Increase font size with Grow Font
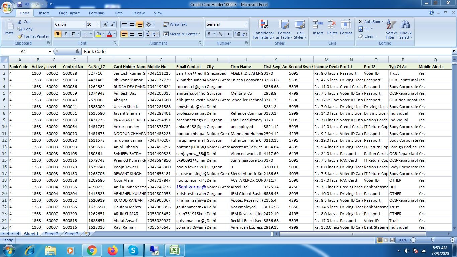 105,24
